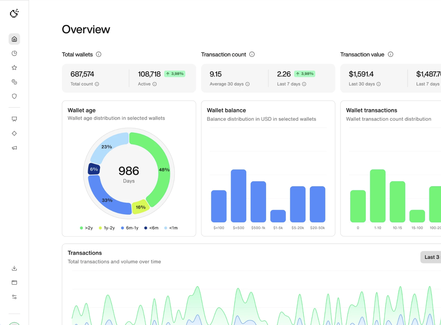Click the app logo at the top
Viewport: 441px width, 325px height.
[14, 13]
